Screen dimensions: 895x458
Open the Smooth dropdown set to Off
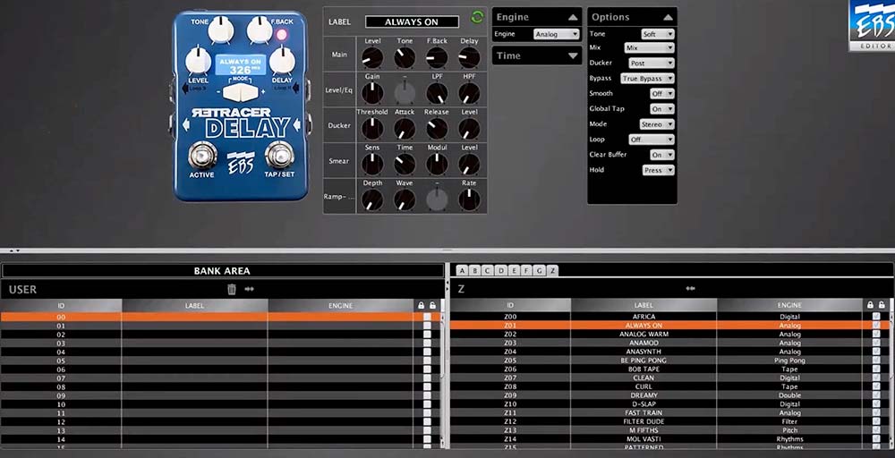click(x=662, y=94)
